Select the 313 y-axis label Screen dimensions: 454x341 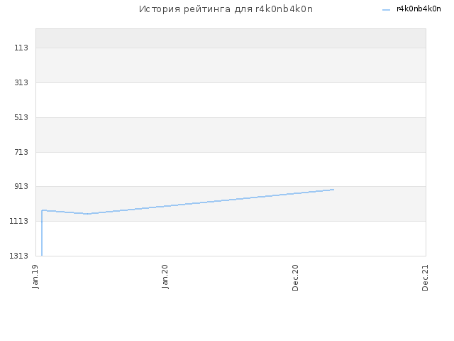[x=21, y=82]
